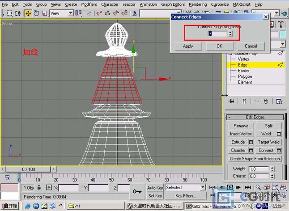Screen dimensions: 289x211
Task: Click the Zoom magnifier viewport icon
Action: tap(258, 187)
